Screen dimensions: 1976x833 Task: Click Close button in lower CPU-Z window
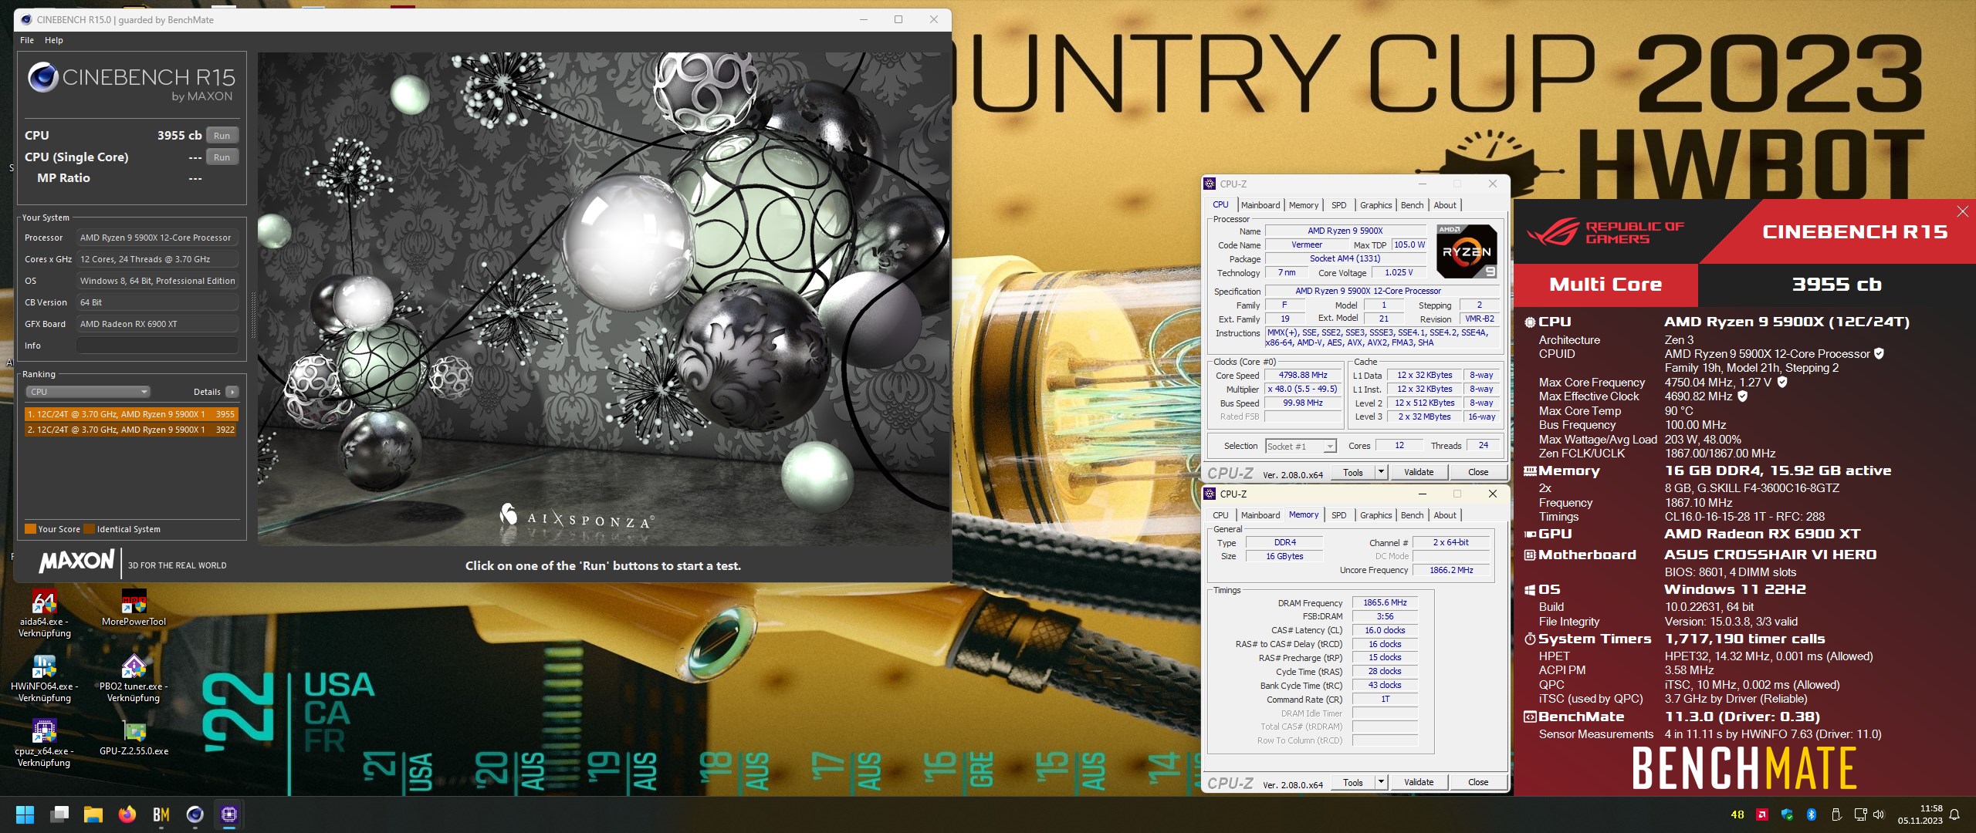[1478, 782]
